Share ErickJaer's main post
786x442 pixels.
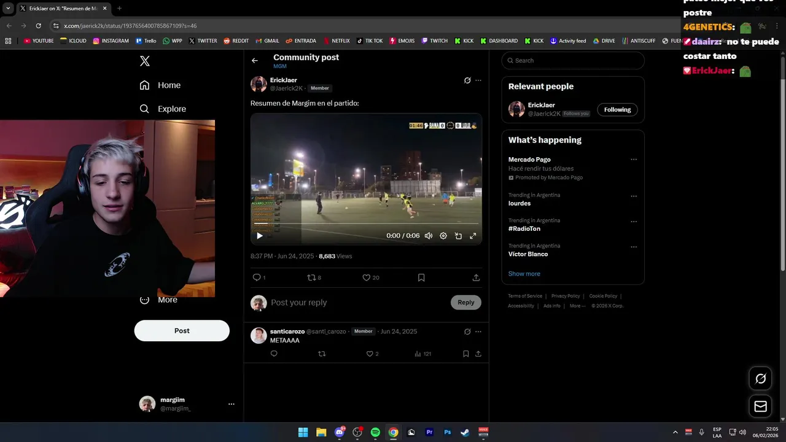(x=476, y=277)
